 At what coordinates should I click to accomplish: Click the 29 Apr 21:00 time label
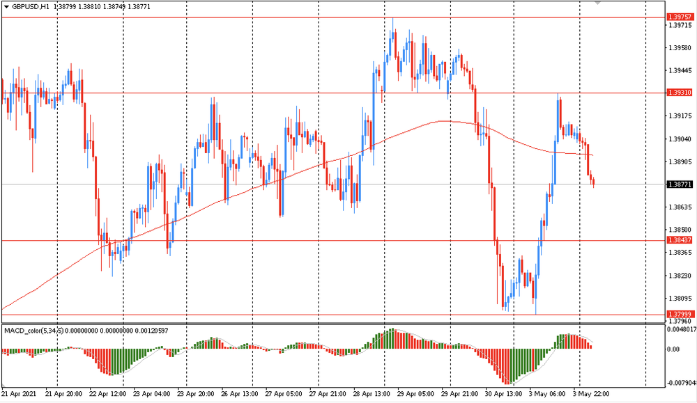pos(459,394)
